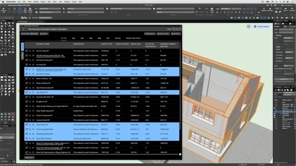Click back arrow in Embodied Carbon Calculator
This screenshot has height=166, width=296.
coord(24,29)
